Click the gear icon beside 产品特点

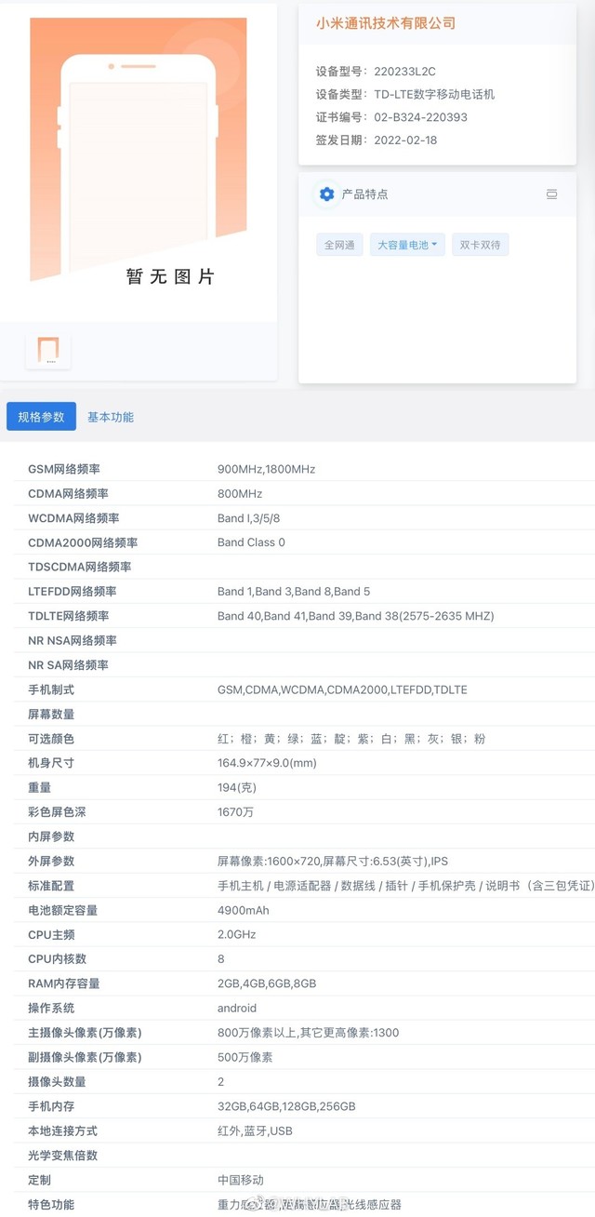tap(326, 194)
